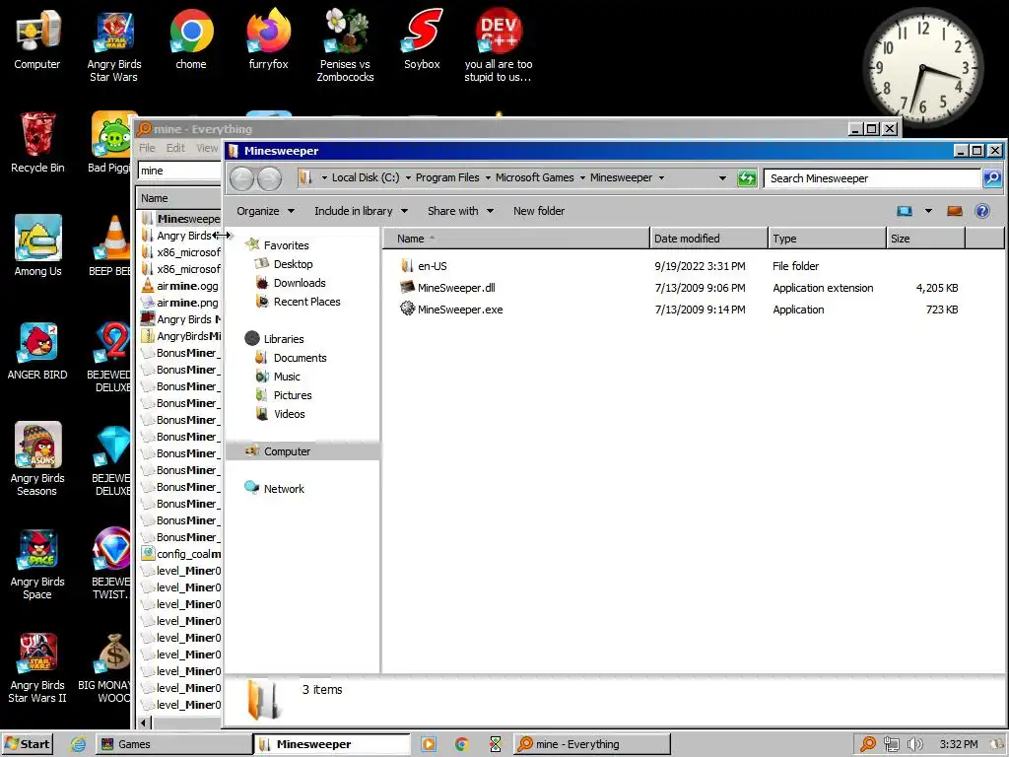Sort by the Date modified column

click(x=708, y=239)
